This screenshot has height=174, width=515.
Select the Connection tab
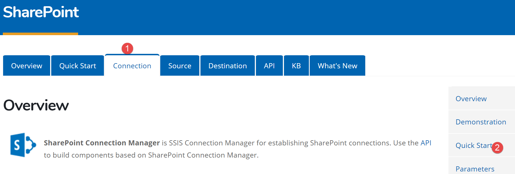132,66
